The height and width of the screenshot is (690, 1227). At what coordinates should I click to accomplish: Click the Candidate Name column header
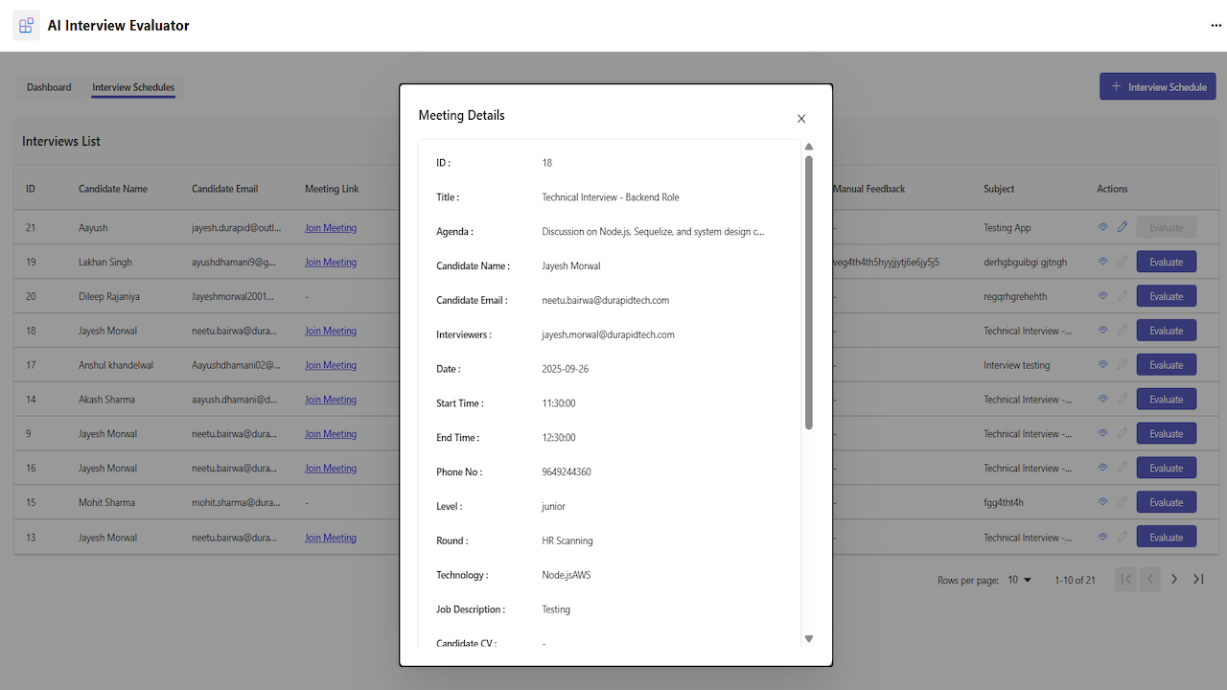tap(113, 189)
